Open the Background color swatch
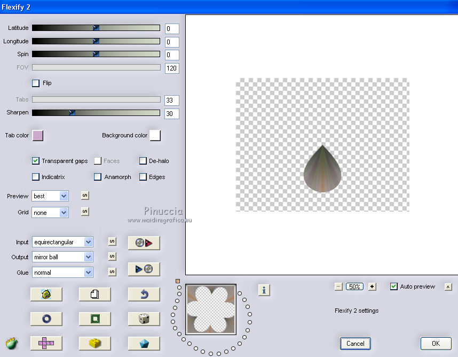Image resolution: width=458 pixels, height=357 pixels. tap(155, 136)
